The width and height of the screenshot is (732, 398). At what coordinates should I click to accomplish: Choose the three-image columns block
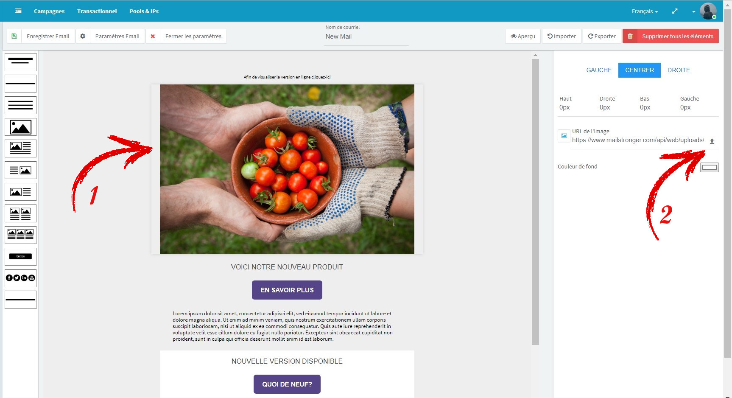click(x=20, y=235)
